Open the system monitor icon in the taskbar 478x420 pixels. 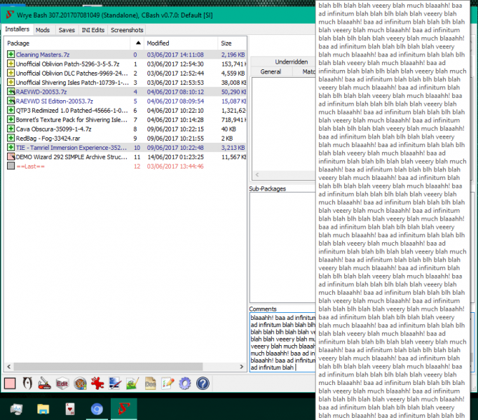(x=16, y=409)
